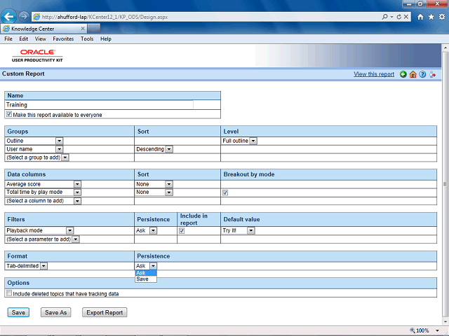Open the Favorites menu
The height and width of the screenshot is (336, 449).
[63, 39]
